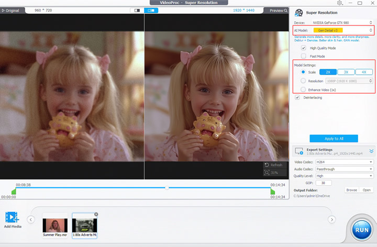This screenshot has width=377, height=247.
Task: Click the output path C:\Users\admin\OneDrive
Action: point(312,196)
